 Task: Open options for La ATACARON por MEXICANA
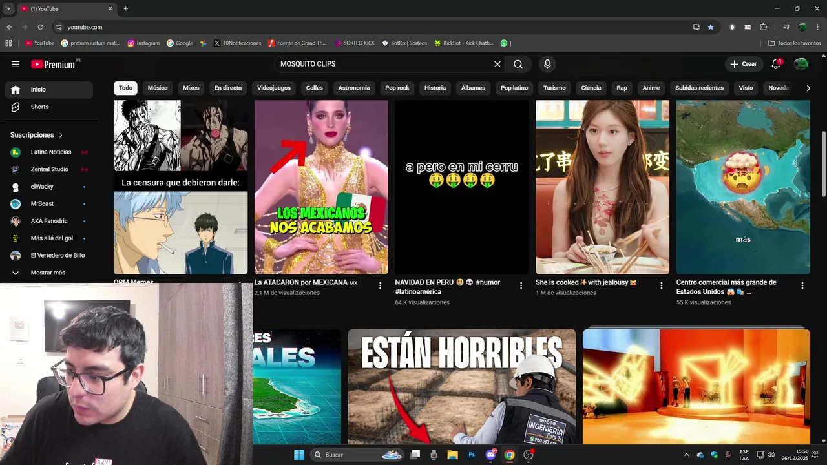[x=380, y=285]
